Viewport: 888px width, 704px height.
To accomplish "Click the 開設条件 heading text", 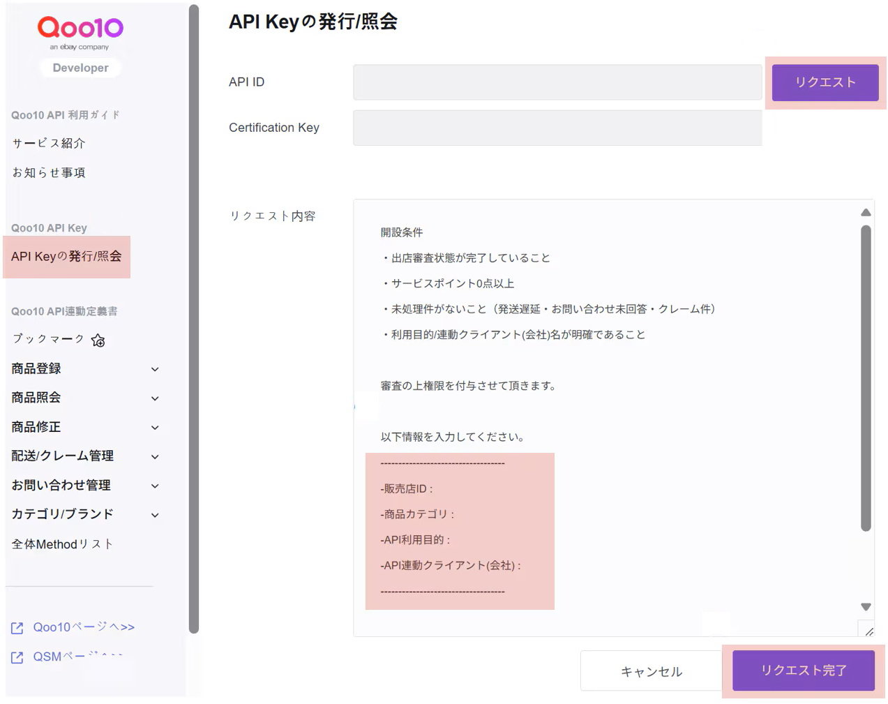I will click(x=402, y=232).
